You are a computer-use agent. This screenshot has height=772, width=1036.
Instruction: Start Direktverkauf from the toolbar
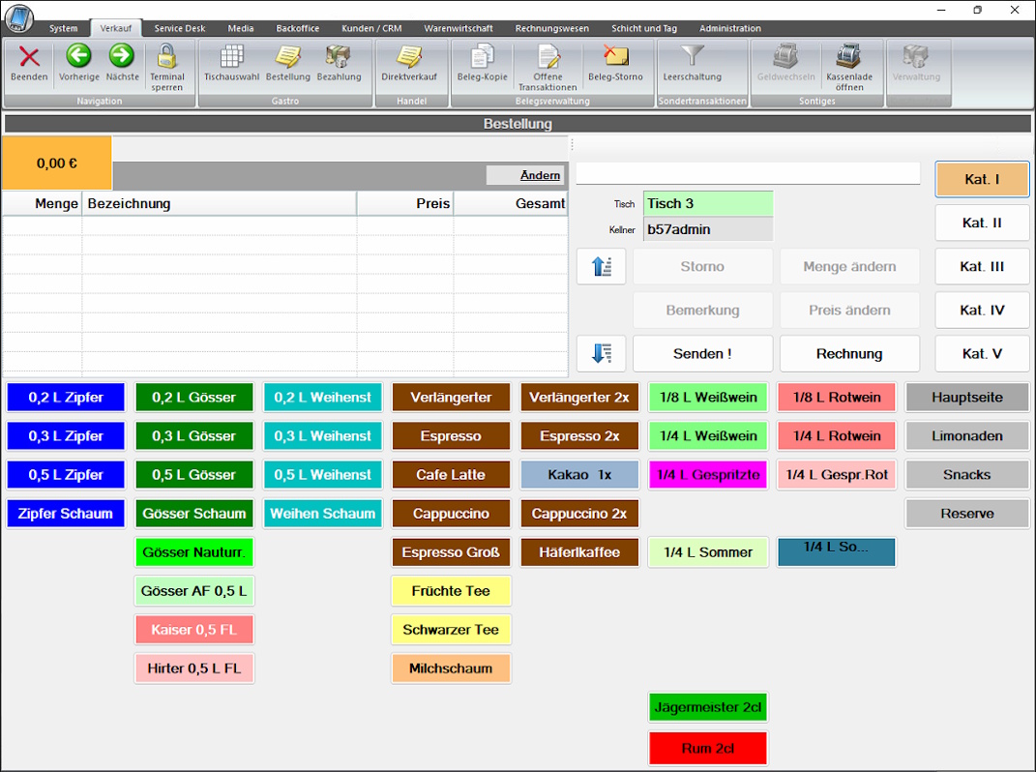(408, 57)
